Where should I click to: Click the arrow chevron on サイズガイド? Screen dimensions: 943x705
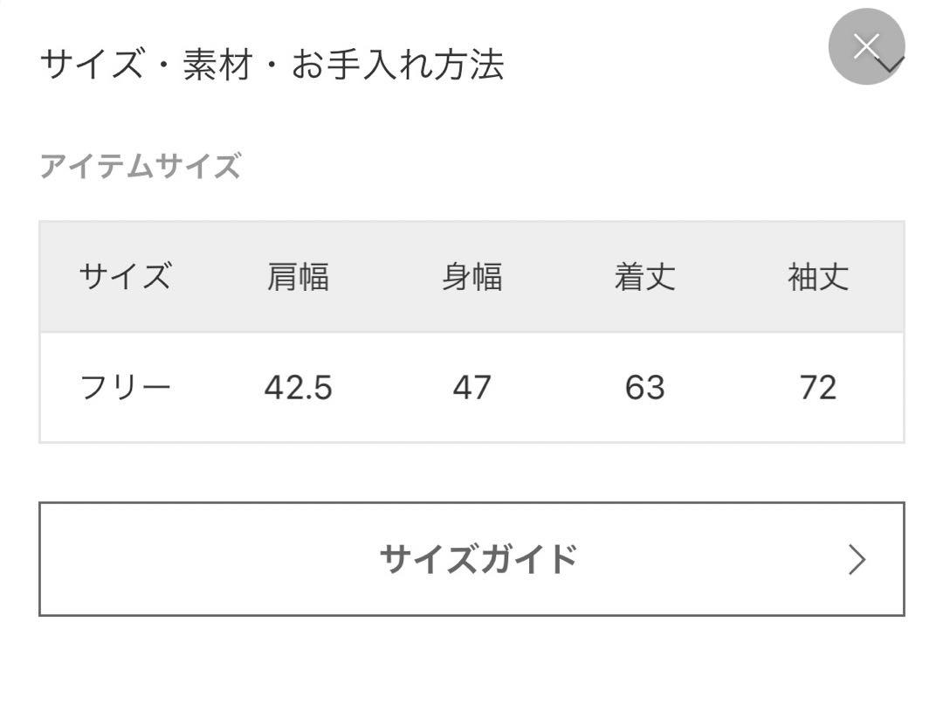click(x=857, y=559)
